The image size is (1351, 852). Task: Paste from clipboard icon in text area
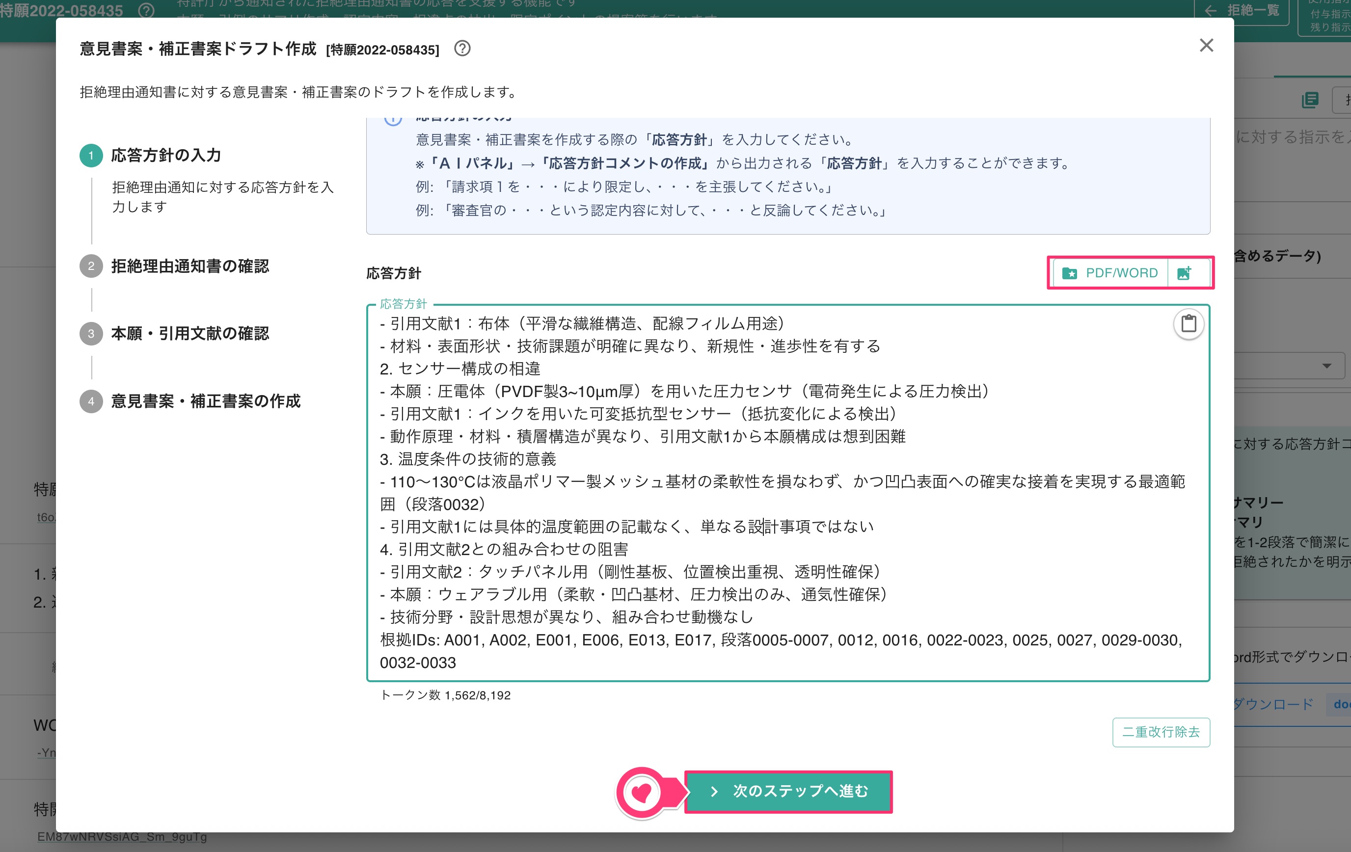(x=1189, y=323)
